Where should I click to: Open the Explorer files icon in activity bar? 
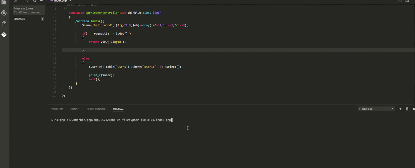pos(4,24)
